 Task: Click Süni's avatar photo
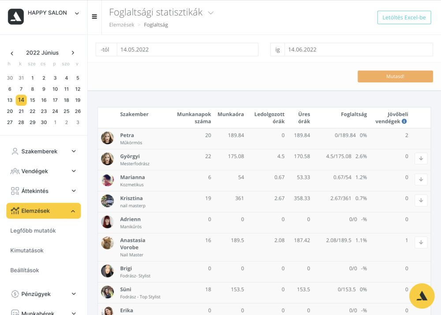pyautogui.click(x=108, y=292)
